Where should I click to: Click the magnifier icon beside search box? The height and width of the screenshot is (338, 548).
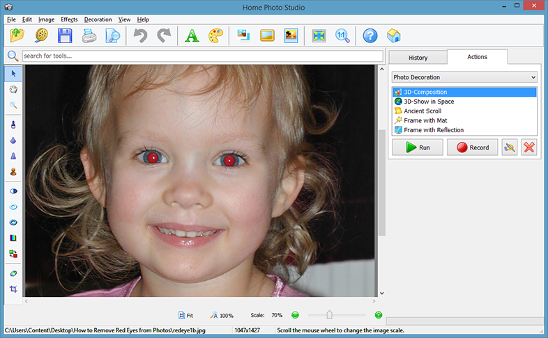pyautogui.click(x=13, y=56)
